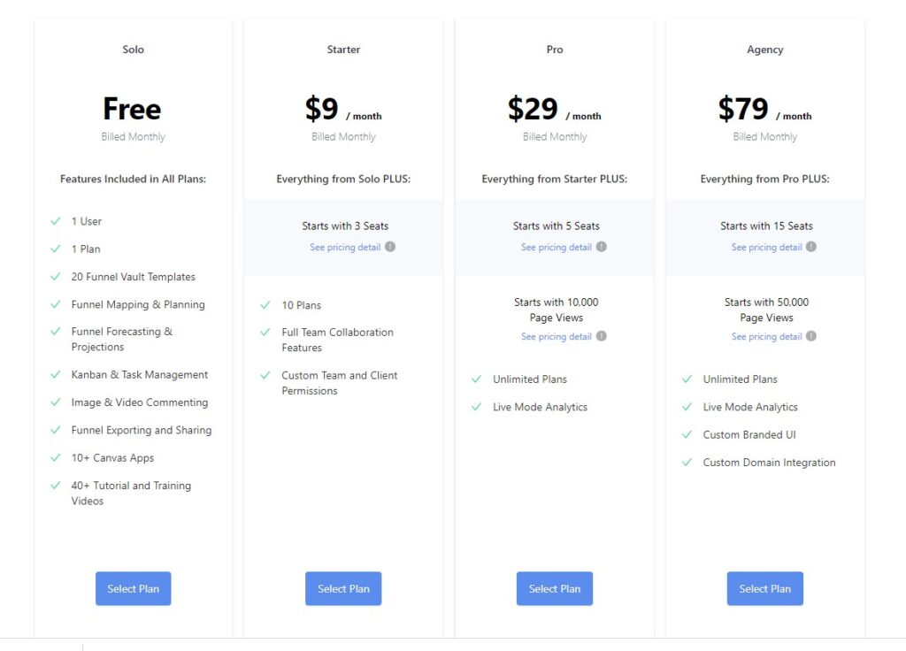Open Starter seats 'See pricing detail' link
This screenshot has width=906, height=651.
[x=345, y=247]
